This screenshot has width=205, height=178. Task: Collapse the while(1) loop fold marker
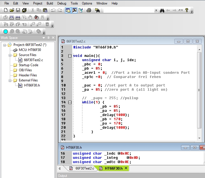[70, 102]
